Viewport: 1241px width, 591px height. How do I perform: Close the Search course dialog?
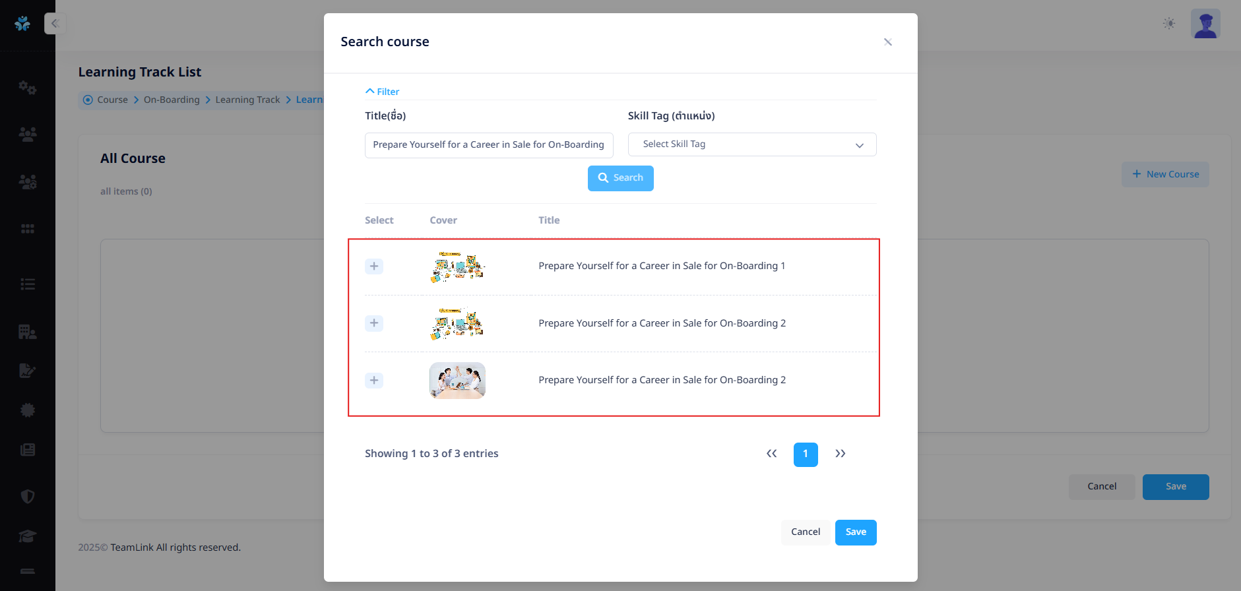coord(887,42)
